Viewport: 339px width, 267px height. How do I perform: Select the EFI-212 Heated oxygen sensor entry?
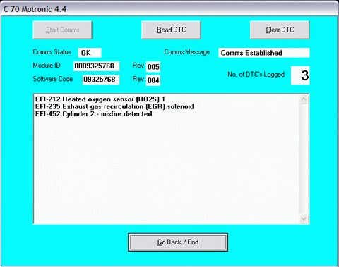(100, 99)
